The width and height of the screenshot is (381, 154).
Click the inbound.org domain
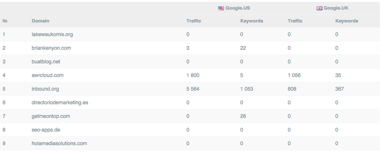point(45,89)
